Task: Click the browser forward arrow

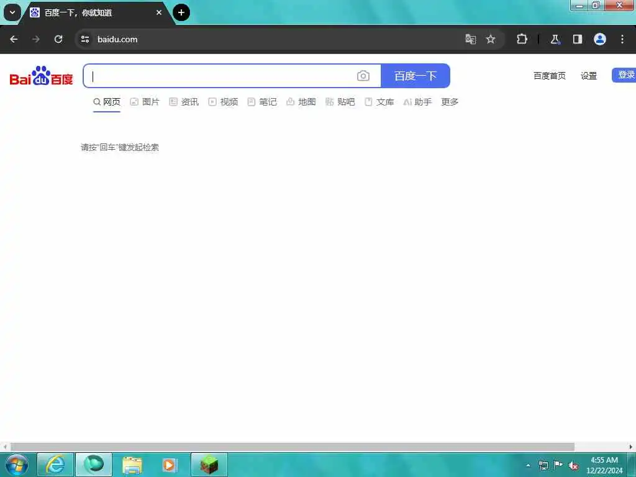Action: pyautogui.click(x=36, y=39)
